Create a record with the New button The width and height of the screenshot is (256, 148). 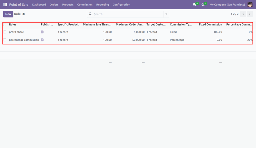(x=8, y=14)
